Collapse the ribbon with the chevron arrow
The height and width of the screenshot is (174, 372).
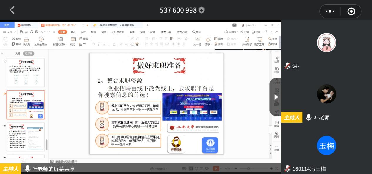click(277, 31)
